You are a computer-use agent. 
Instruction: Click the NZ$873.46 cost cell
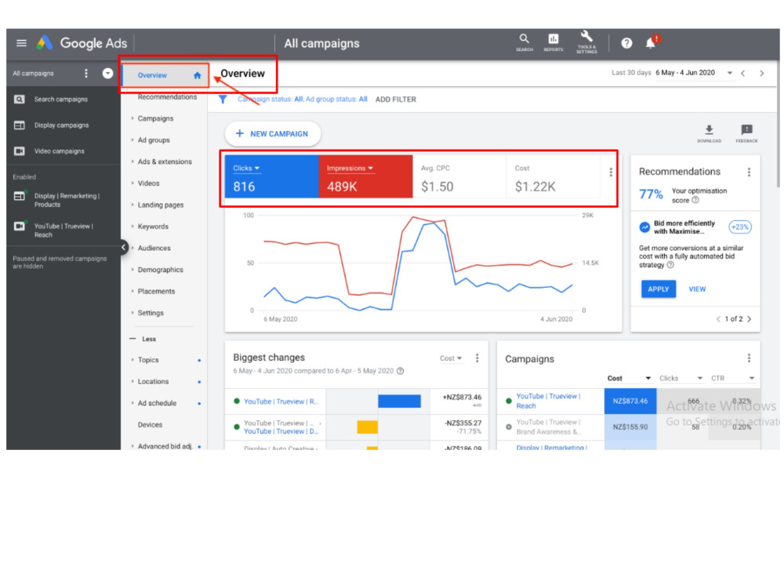[x=630, y=401]
